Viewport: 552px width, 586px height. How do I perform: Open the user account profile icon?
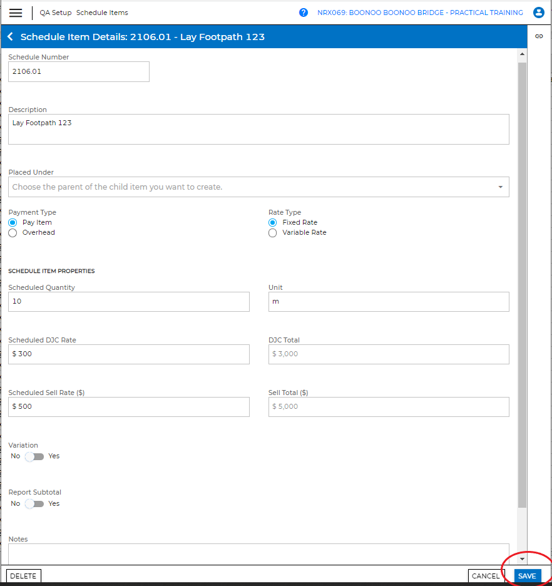pos(538,13)
